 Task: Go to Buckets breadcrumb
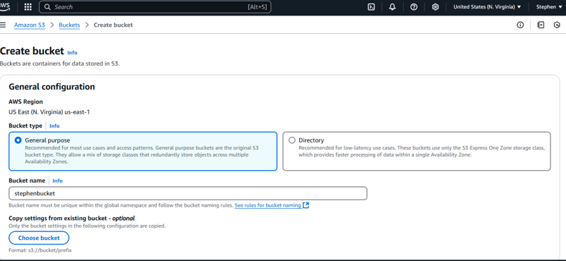[x=69, y=25]
